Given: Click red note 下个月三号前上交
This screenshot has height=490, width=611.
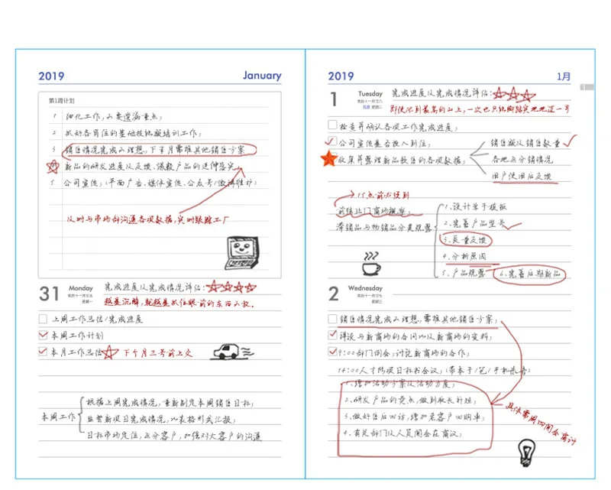Looking at the screenshot, I should [x=158, y=353].
